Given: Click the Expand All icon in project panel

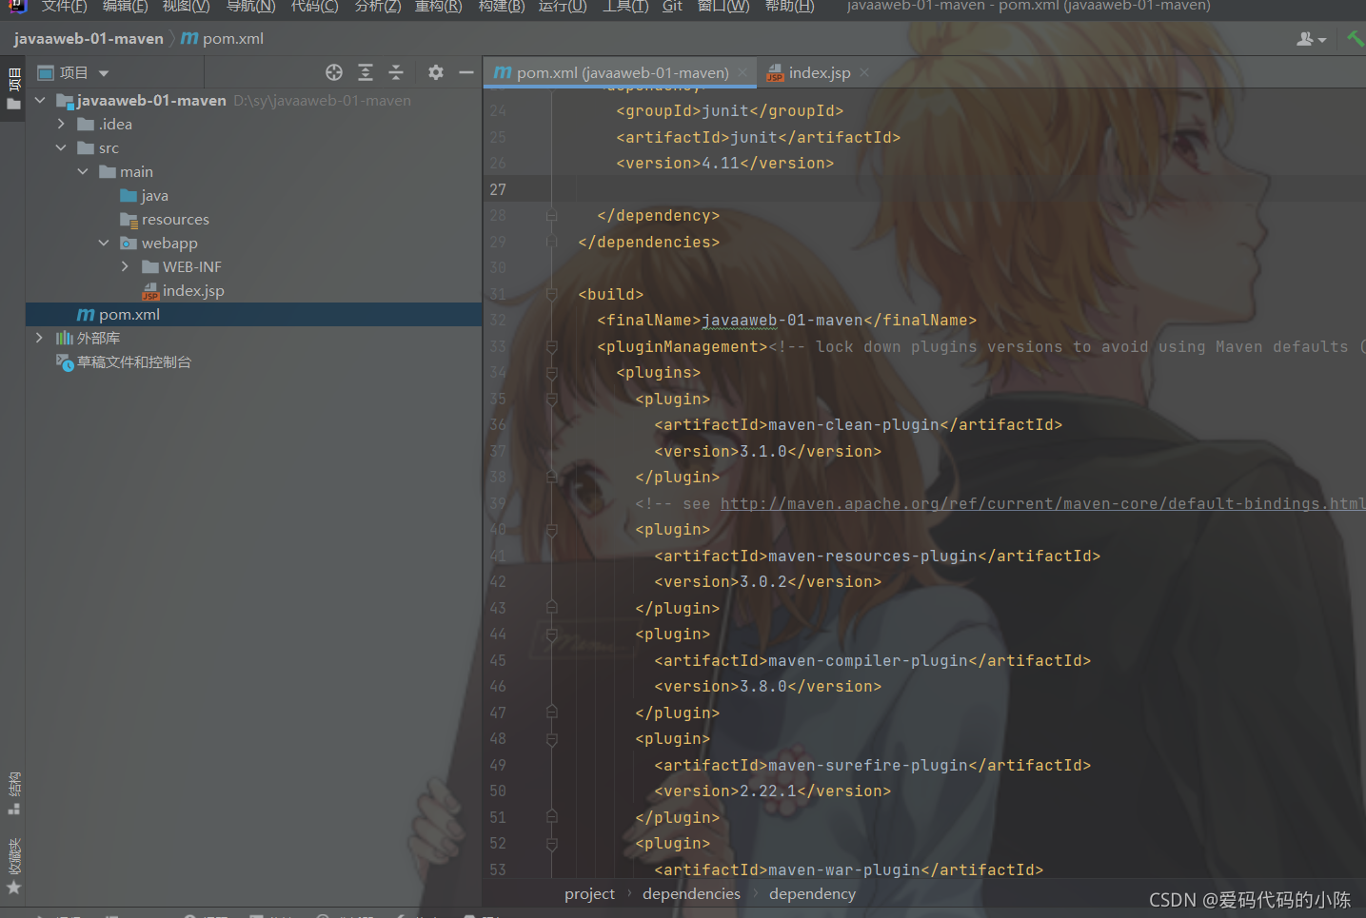Looking at the screenshot, I should tap(366, 72).
